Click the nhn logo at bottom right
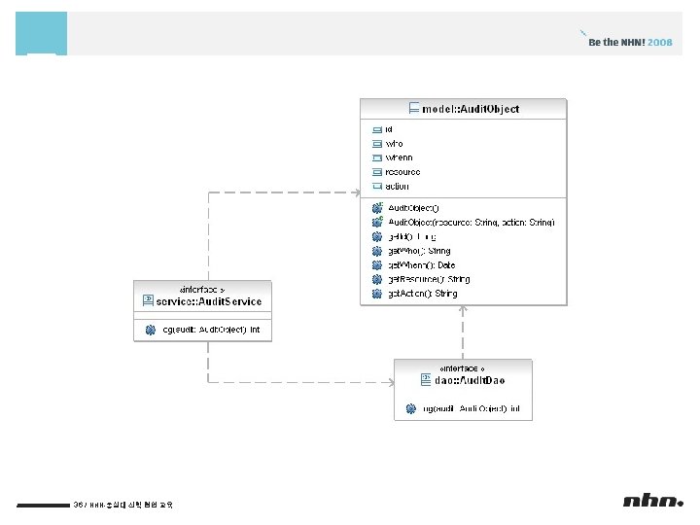 653,501
